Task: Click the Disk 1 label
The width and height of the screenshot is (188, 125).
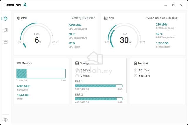Action: [x=79, y=81]
